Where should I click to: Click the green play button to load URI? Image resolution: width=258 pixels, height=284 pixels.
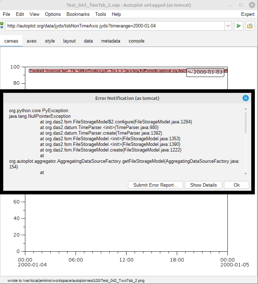pyautogui.click(x=239, y=26)
